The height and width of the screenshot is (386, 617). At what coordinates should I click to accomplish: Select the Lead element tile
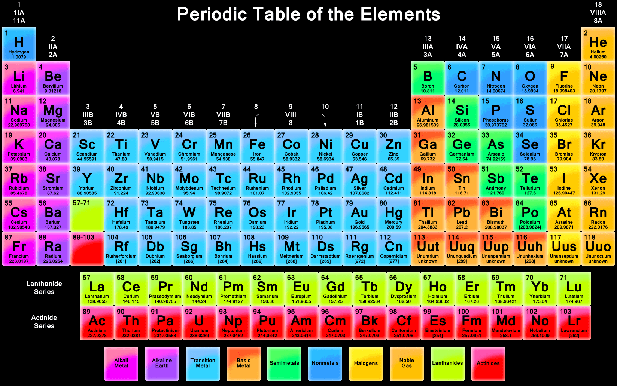462,214
